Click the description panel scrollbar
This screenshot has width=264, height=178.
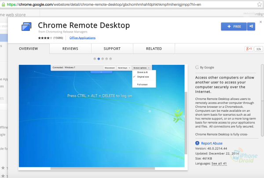coord(262,100)
